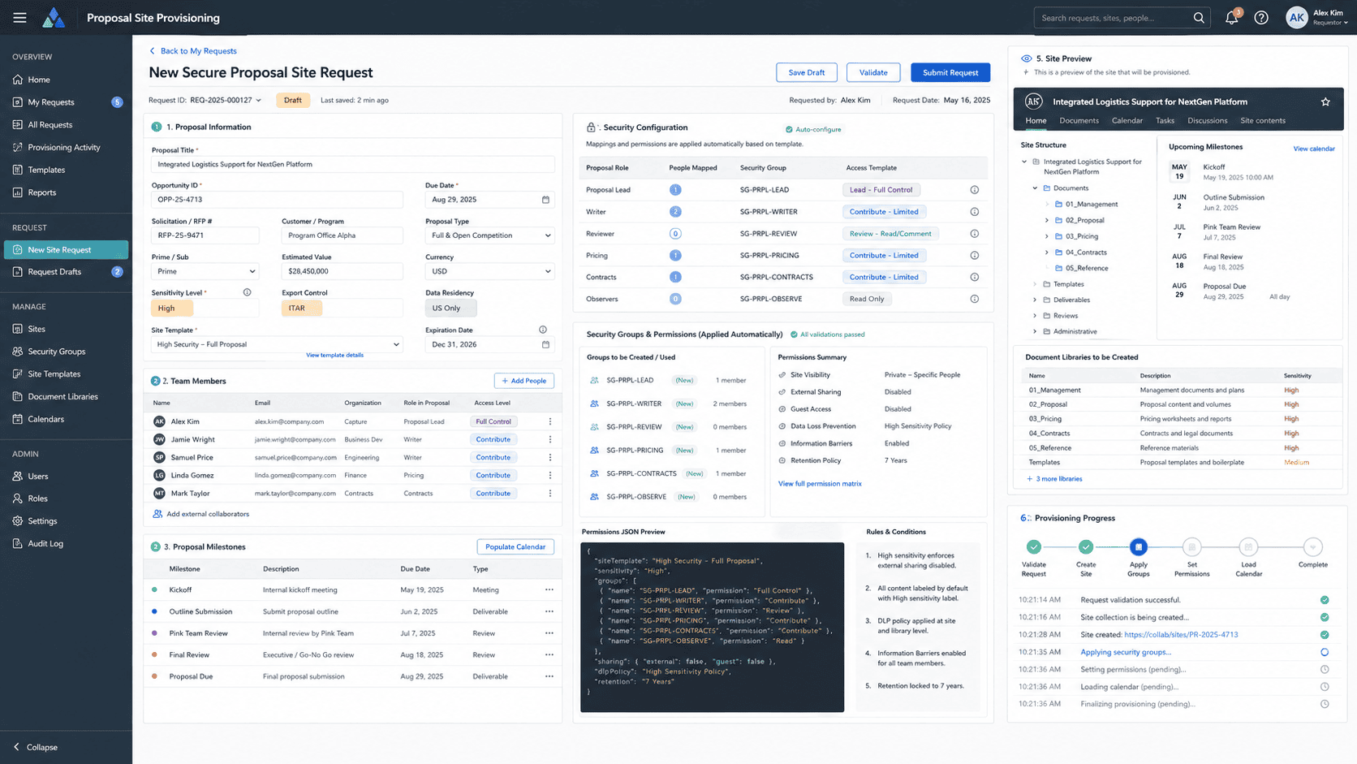
Task: Click the Set Permissions progress step
Action: tap(1191, 547)
